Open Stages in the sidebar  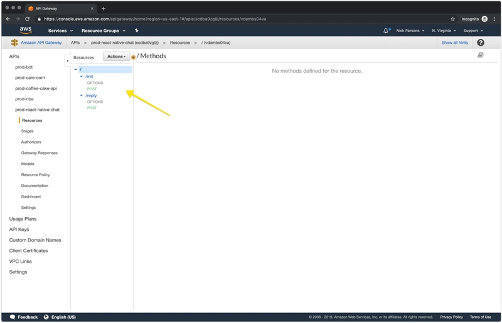(27, 131)
